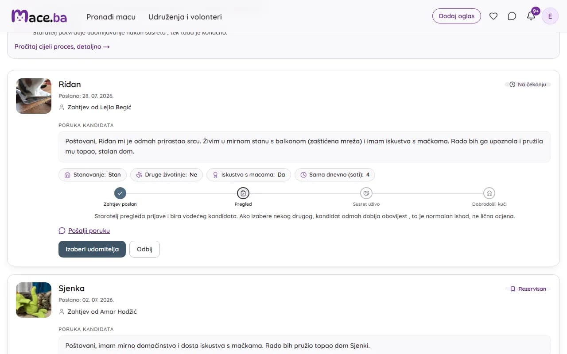Click the 'Zahtjev poslan' step label
The height and width of the screenshot is (354, 567).
pyautogui.click(x=120, y=204)
